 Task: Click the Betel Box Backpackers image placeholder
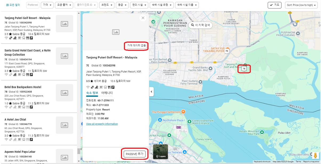pyautogui.click(x=64, y=93)
